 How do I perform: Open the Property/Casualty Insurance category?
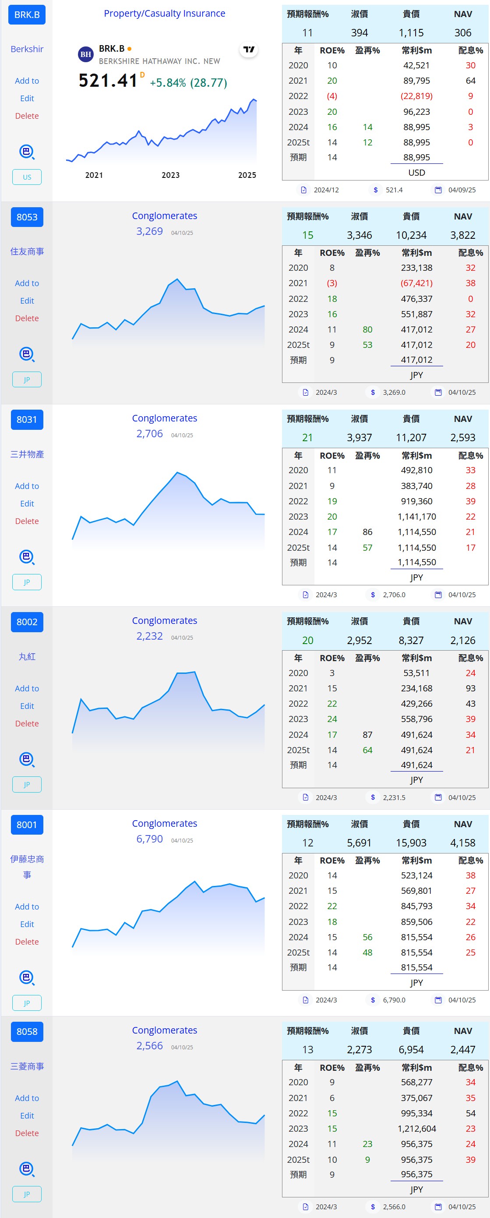(x=165, y=13)
